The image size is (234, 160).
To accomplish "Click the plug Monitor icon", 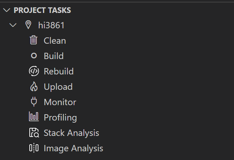I will click(34, 102).
